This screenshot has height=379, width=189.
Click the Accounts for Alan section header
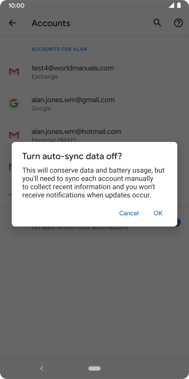59,49
